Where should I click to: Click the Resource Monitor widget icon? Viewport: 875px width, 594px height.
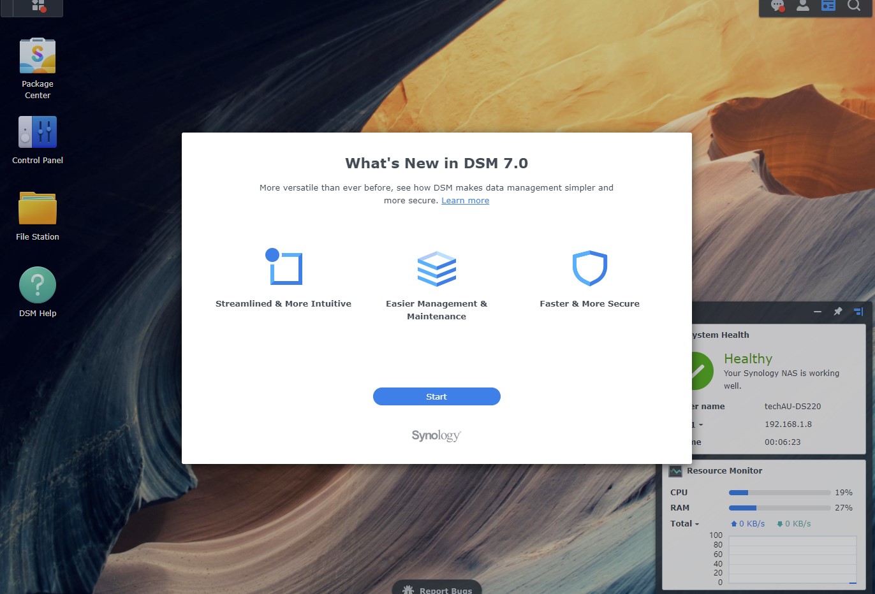tap(675, 471)
